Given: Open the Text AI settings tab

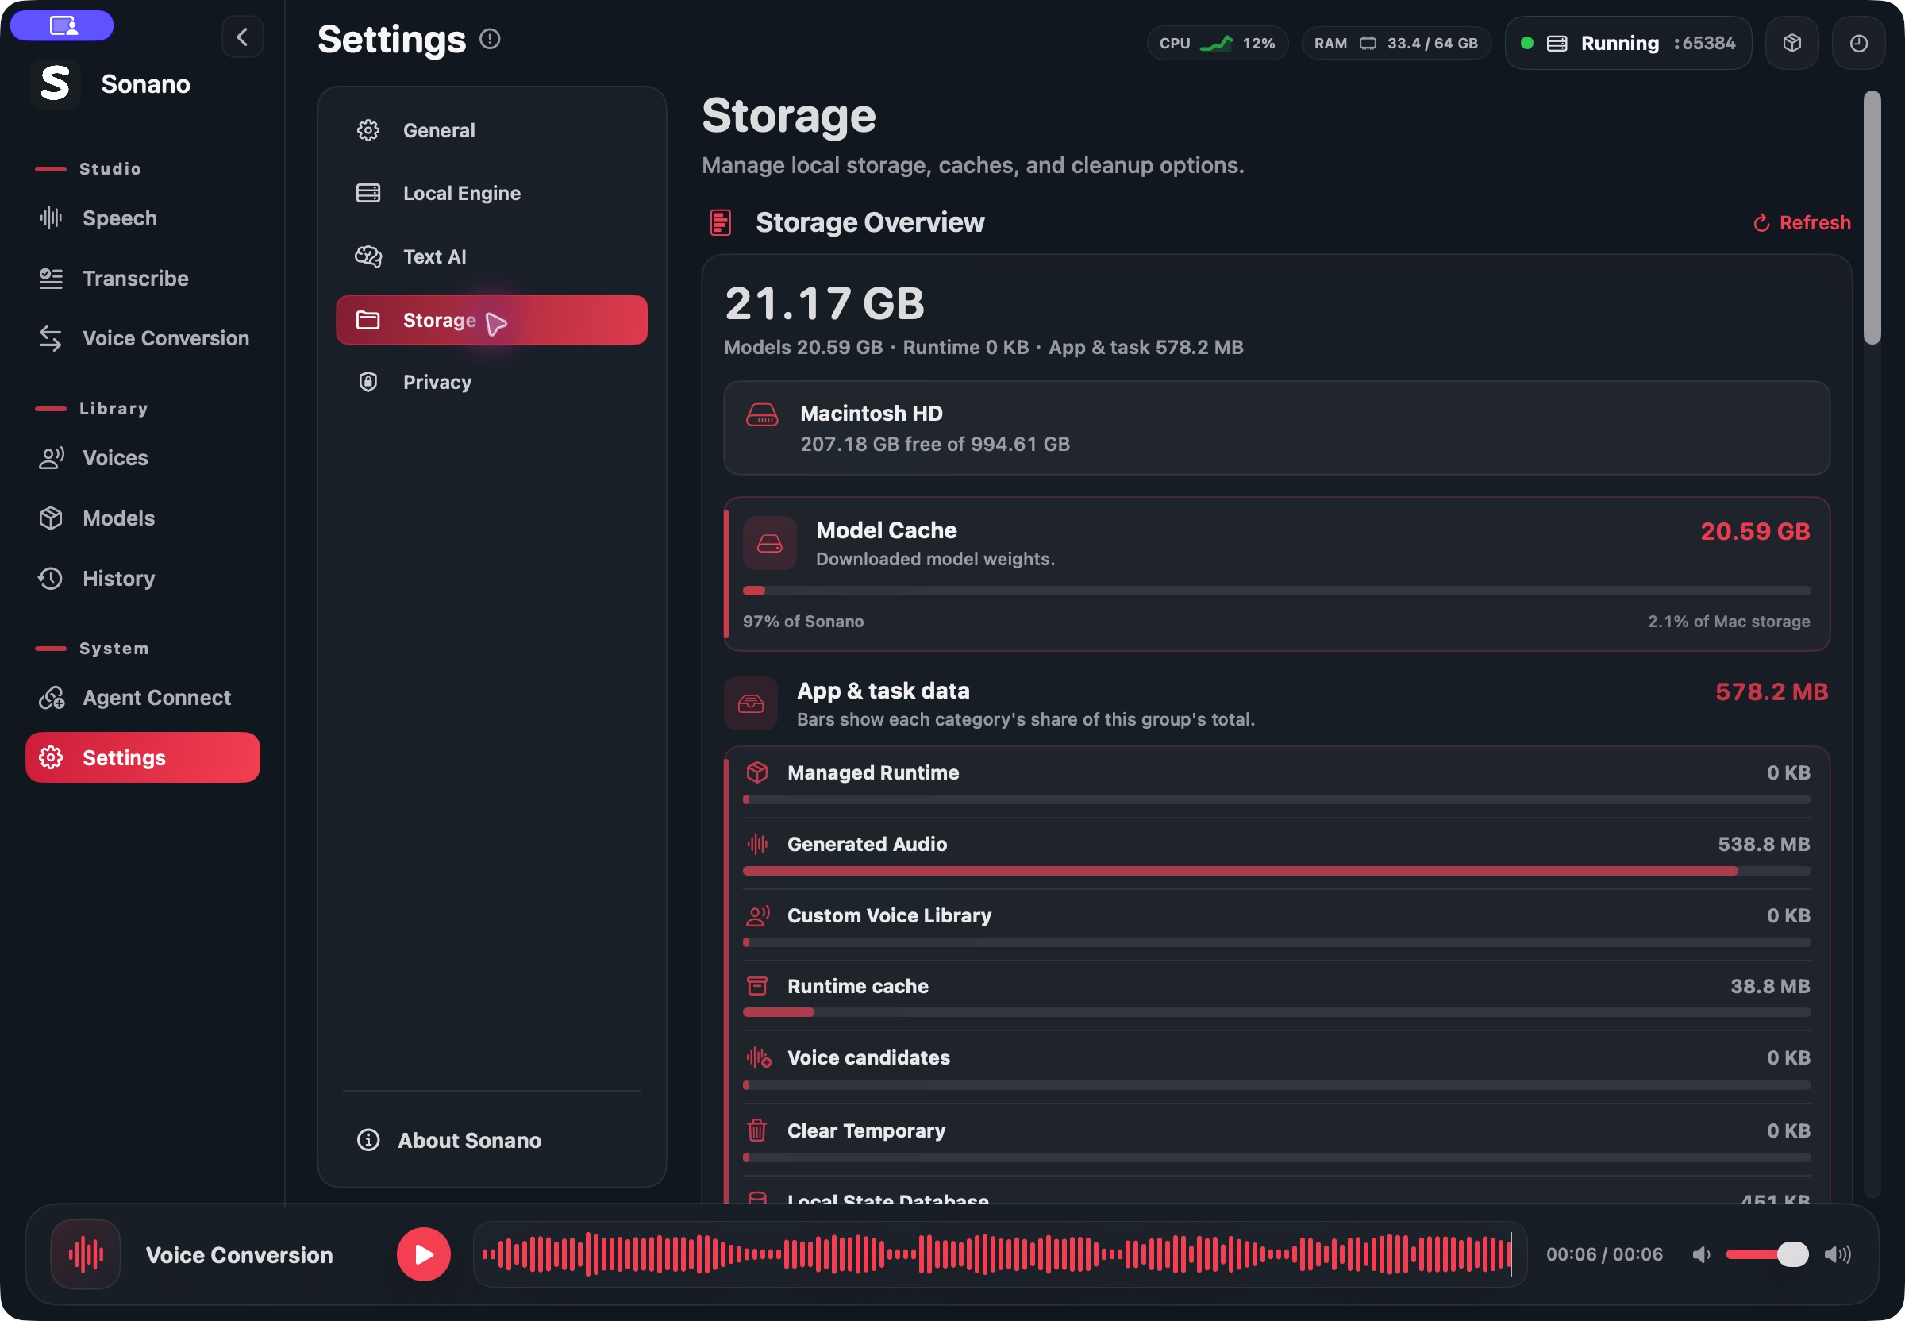Looking at the screenshot, I should pyautogui.click(x=491, y=256).
